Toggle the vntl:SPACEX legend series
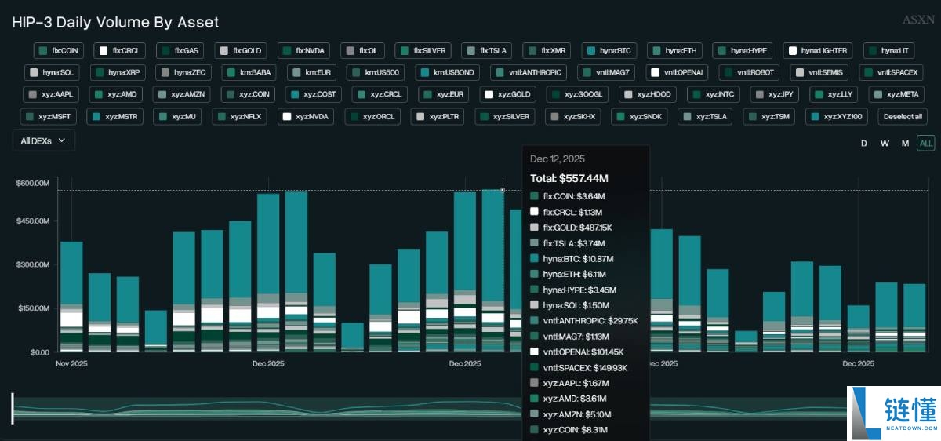The width and height of the screenshot is (941, 441). tap(890, 73)
